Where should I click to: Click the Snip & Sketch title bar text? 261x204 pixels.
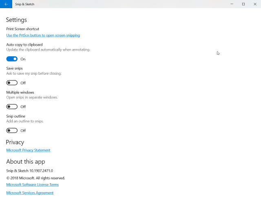click(24, 4)
